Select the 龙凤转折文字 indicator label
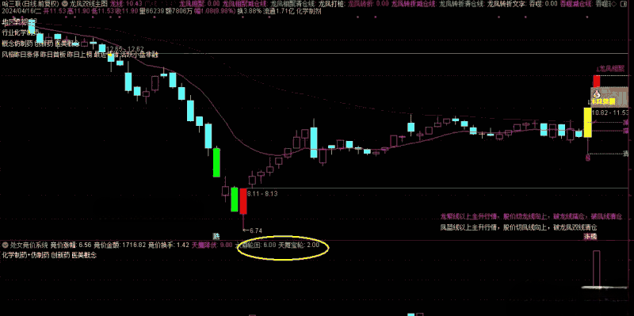The image size is (634, 316). click(x=506, y=4)
